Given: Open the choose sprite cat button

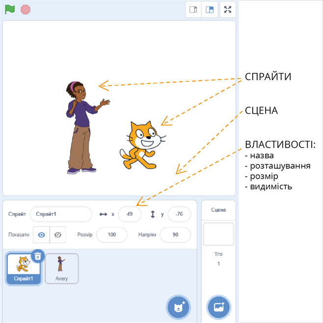Looking at the screenshot, I should tap(178, 307).
